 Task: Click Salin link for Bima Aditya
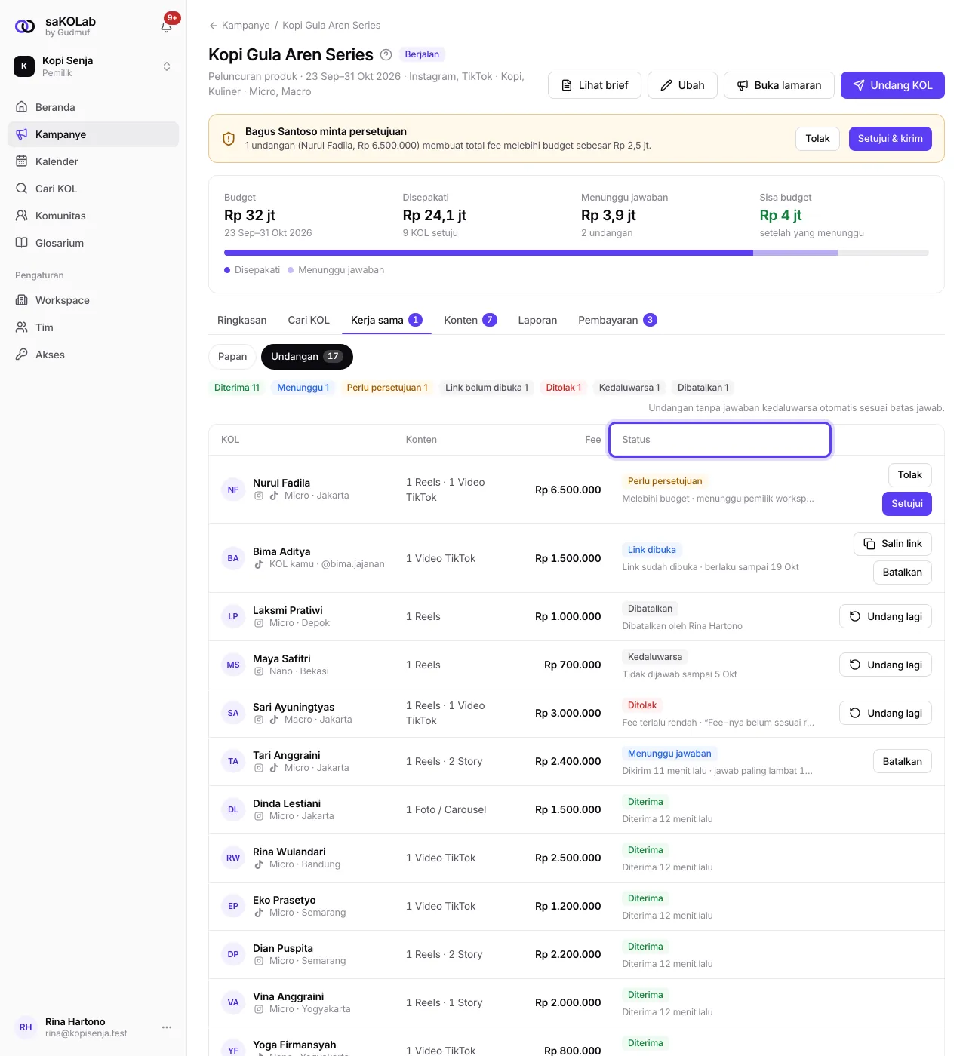tap(893, 544)
